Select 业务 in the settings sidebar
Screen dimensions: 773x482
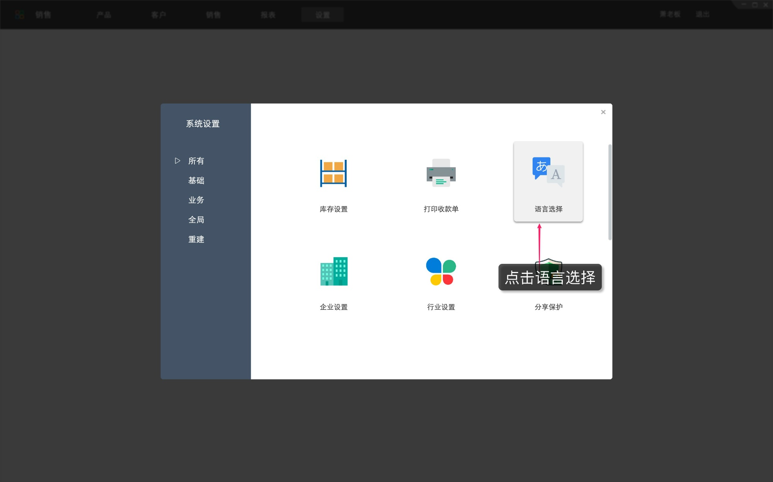196,200
